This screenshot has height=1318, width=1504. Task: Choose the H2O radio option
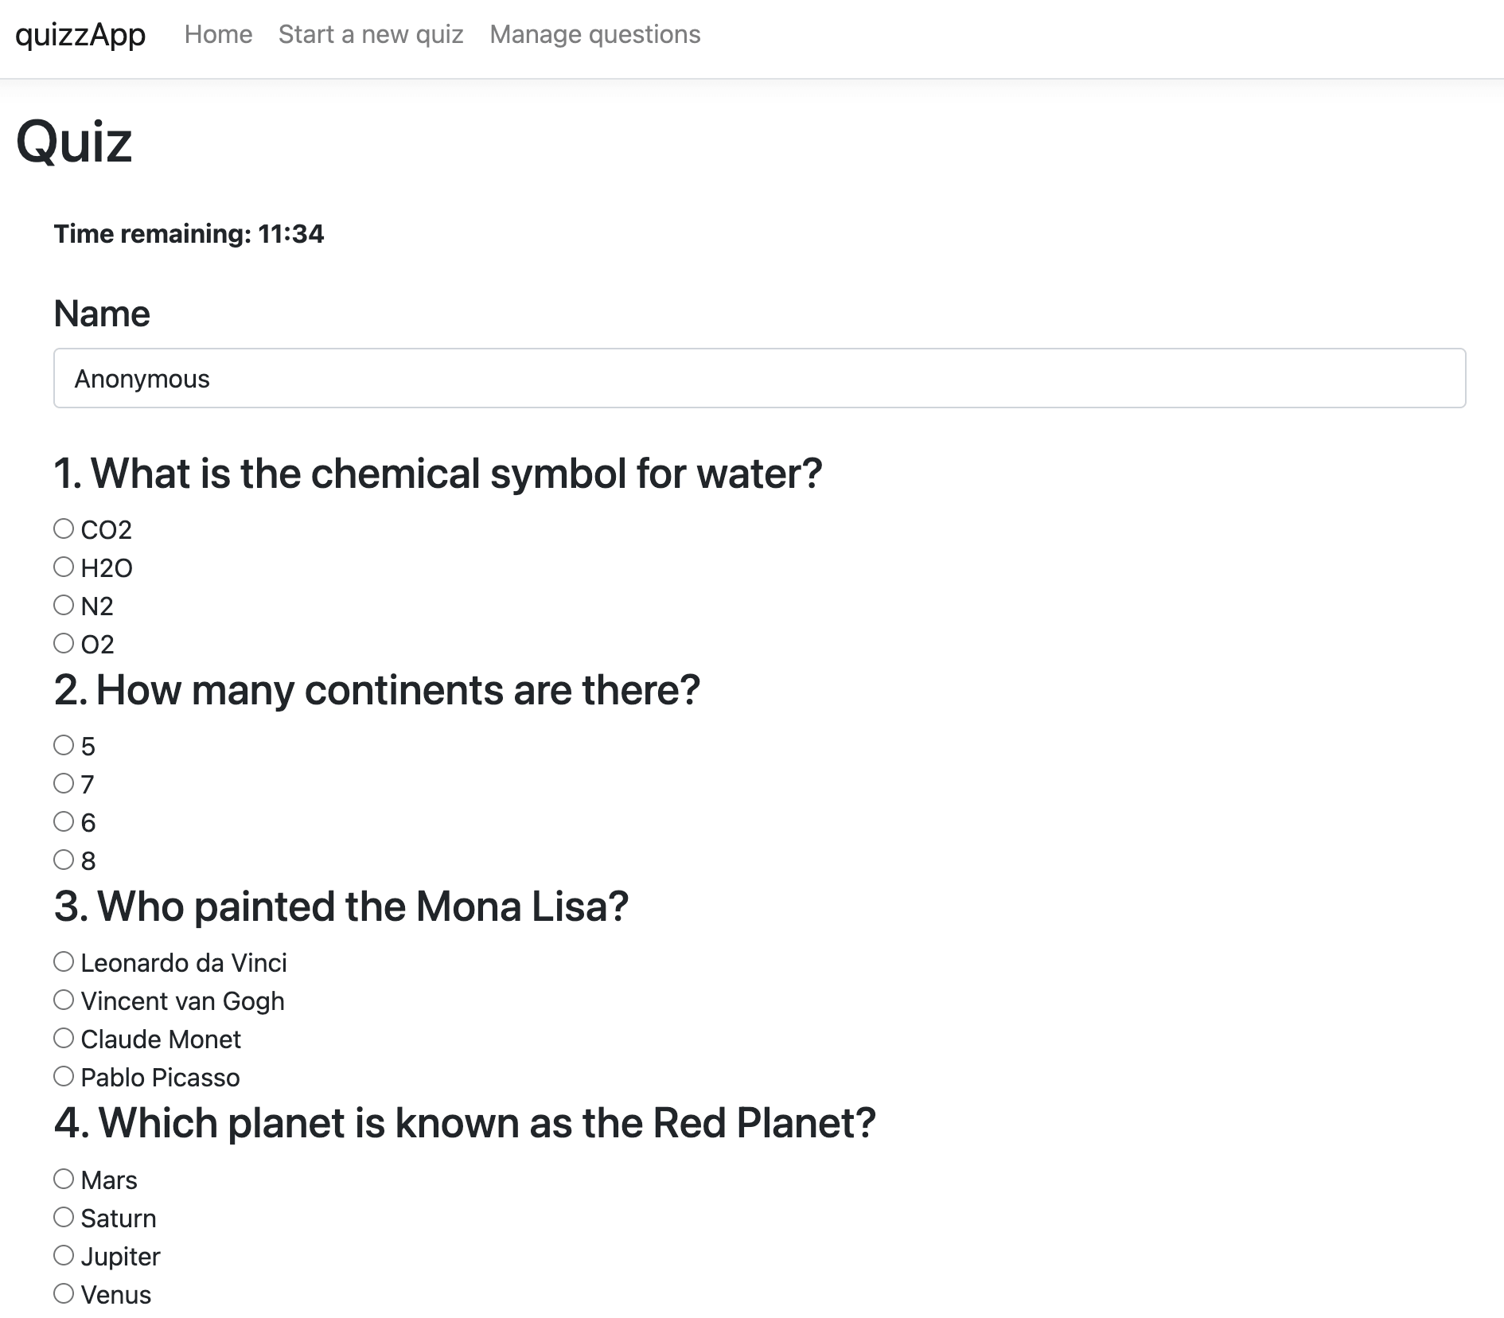(x=64, y=567)
